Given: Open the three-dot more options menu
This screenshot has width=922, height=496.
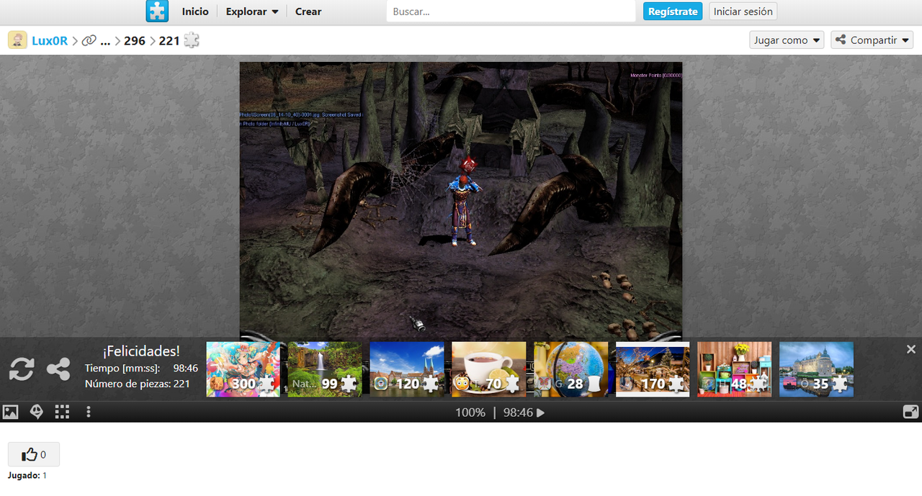Looking at the screenshot, I should pos(89,412).
